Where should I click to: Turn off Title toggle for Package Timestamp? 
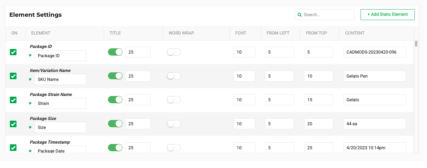point(115,148)
